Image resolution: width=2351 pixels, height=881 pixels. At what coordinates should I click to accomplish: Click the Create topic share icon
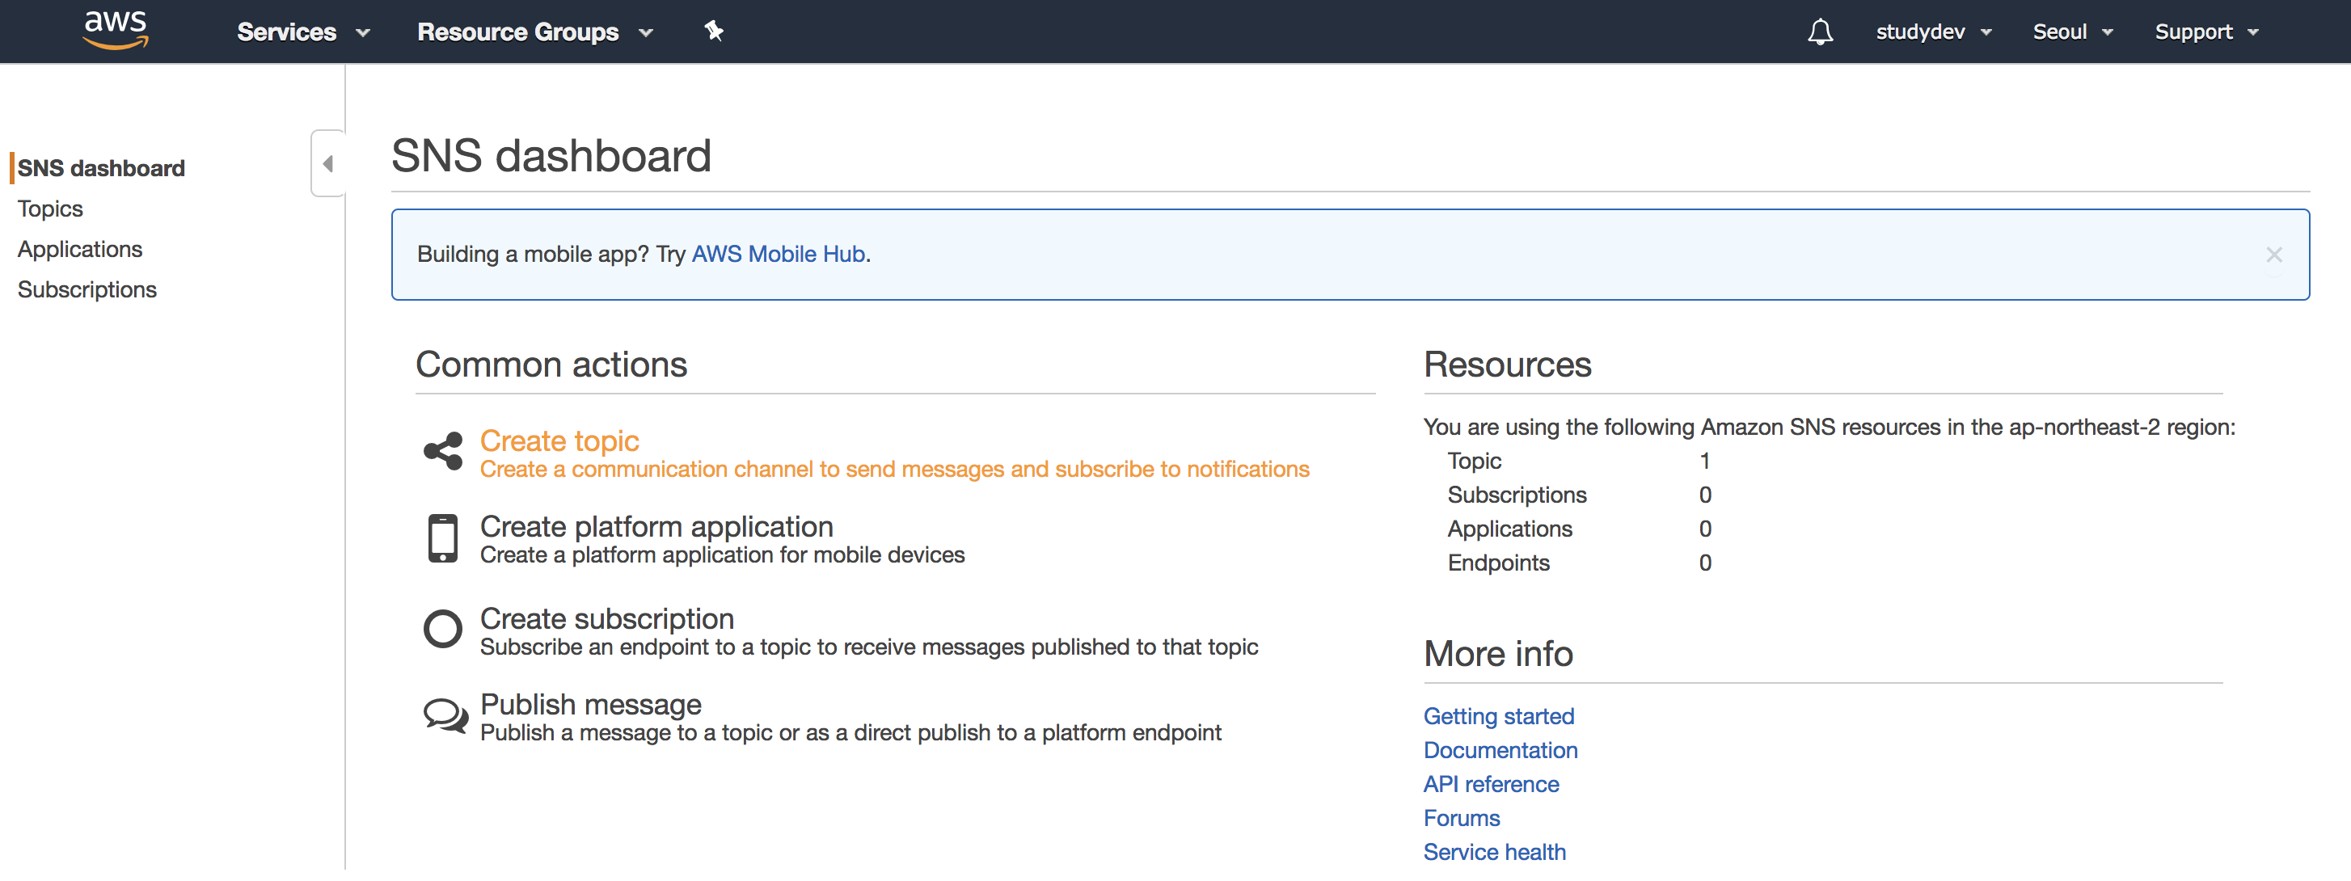pyautogui.click(x=444, y=452)
